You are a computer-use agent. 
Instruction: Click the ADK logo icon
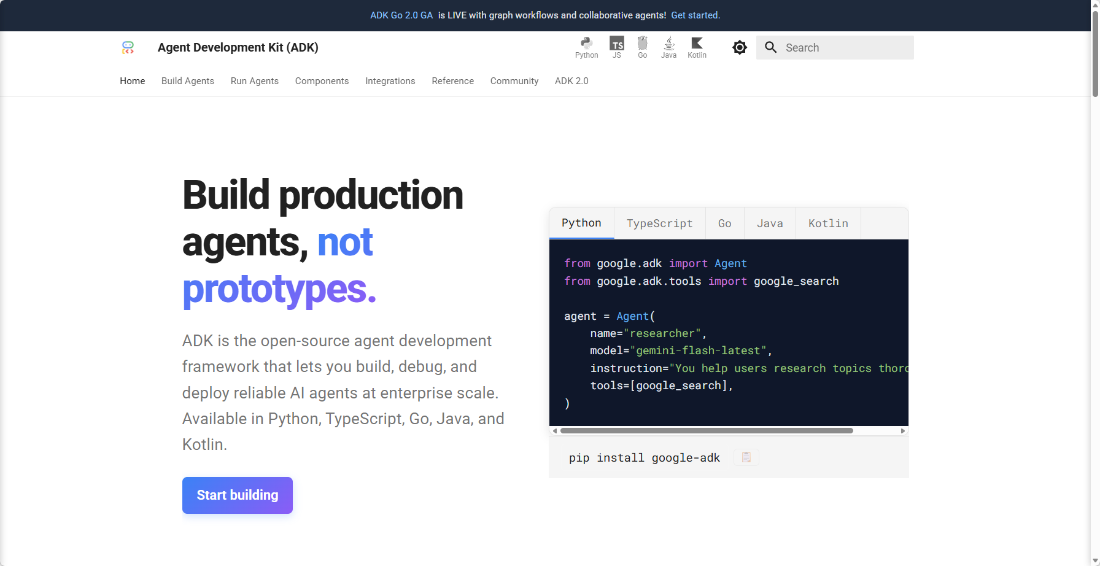128,48
